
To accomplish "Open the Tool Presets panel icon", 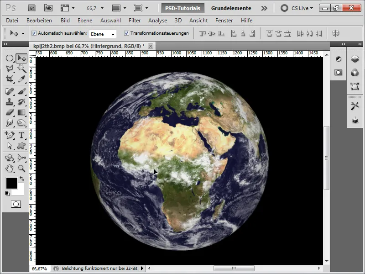I will (355, 106).
